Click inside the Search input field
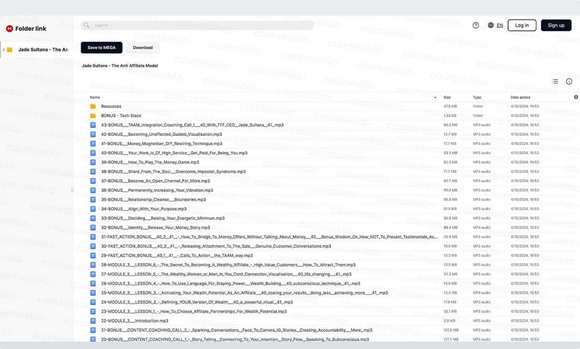580x349 pixels. point(197,25)
